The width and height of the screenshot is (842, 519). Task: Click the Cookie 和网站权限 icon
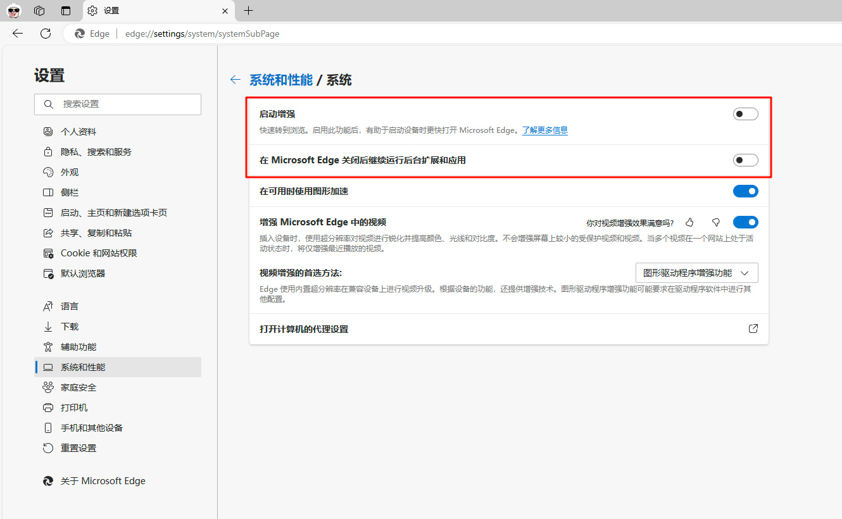(48, 253)
